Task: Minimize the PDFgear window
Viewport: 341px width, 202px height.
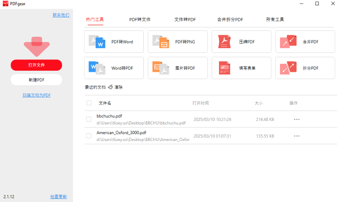Action: point(301,4)
